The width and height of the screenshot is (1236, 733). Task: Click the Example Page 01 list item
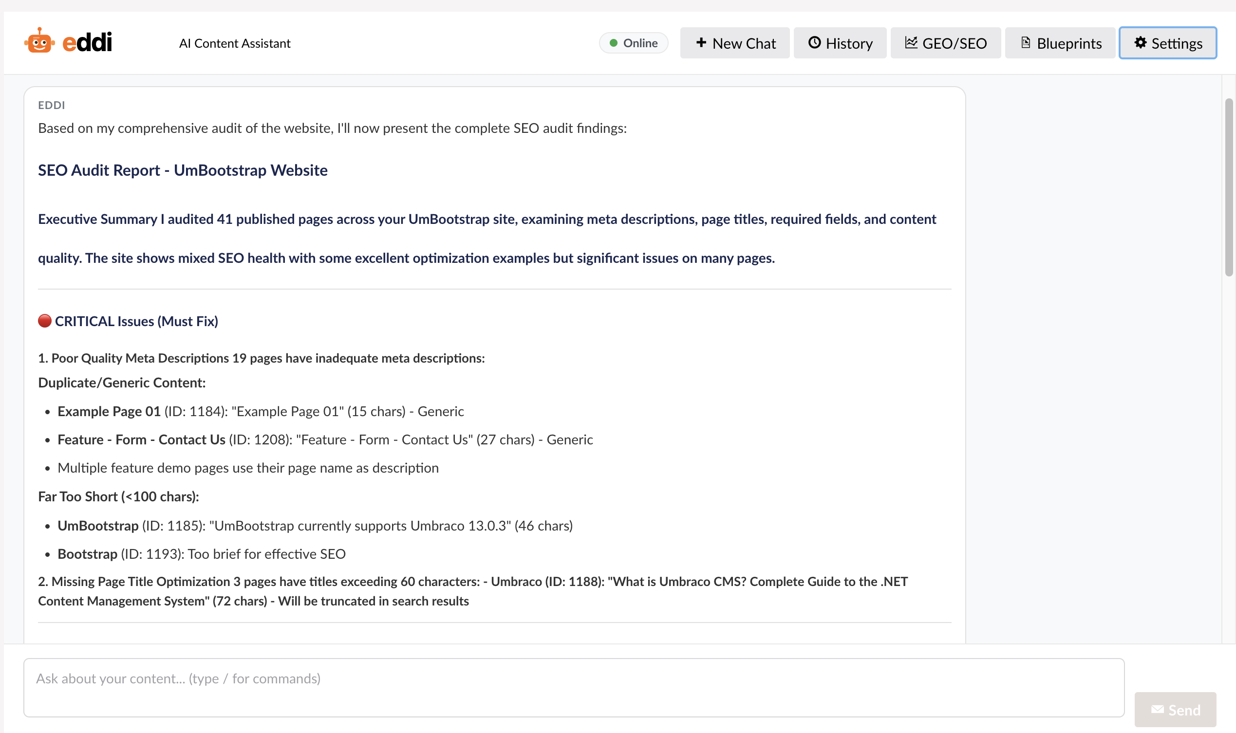pos(261,411)
